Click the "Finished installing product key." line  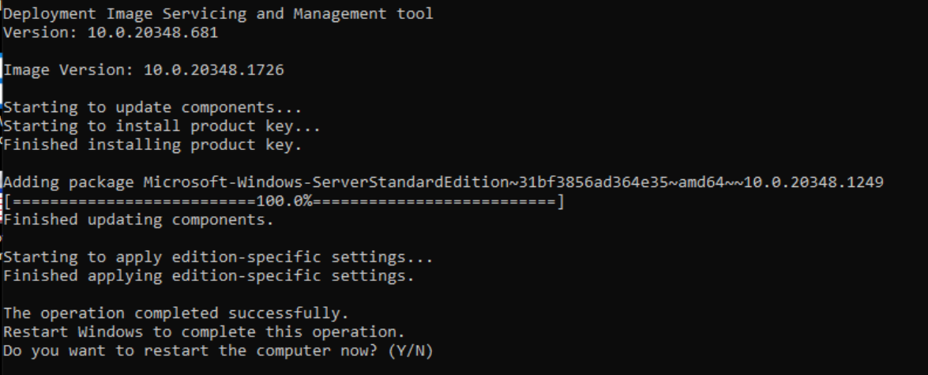[152, 145]
